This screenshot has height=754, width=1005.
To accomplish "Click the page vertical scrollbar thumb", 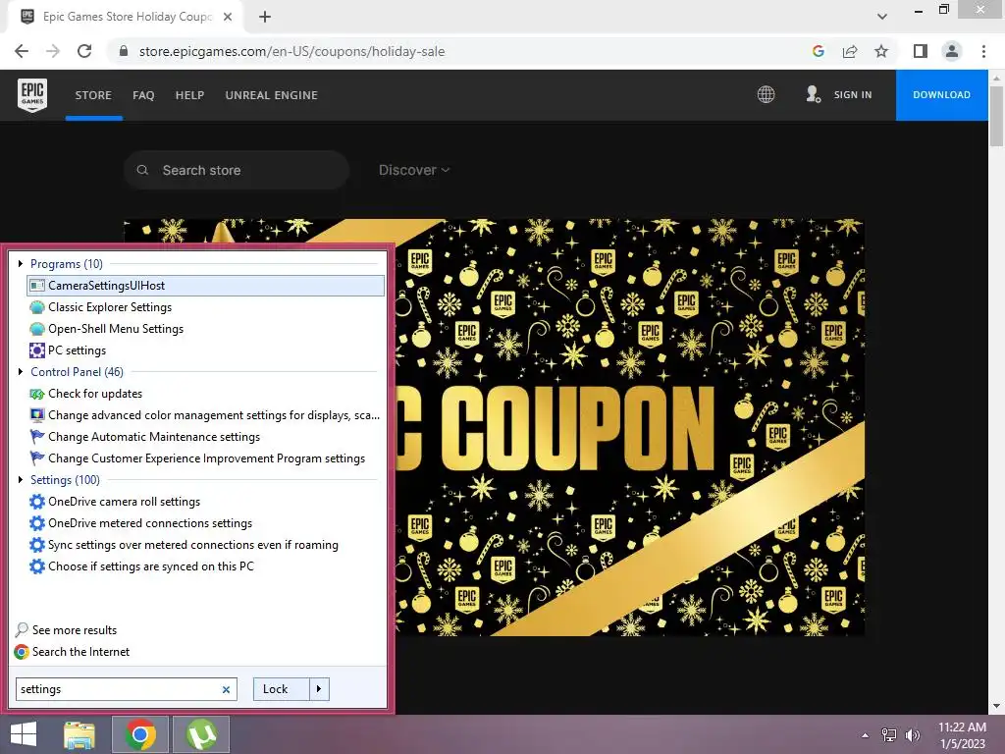I will click(x=996, y=116).
